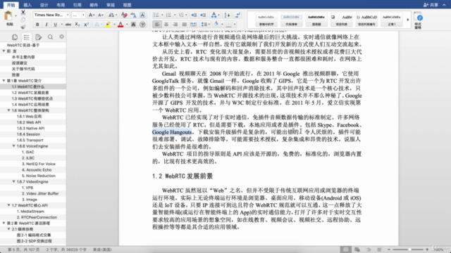The width and height of the screenshot is (451, 253).
Task: Open the Line Spacing dropdown
Action: pos(205,25)
